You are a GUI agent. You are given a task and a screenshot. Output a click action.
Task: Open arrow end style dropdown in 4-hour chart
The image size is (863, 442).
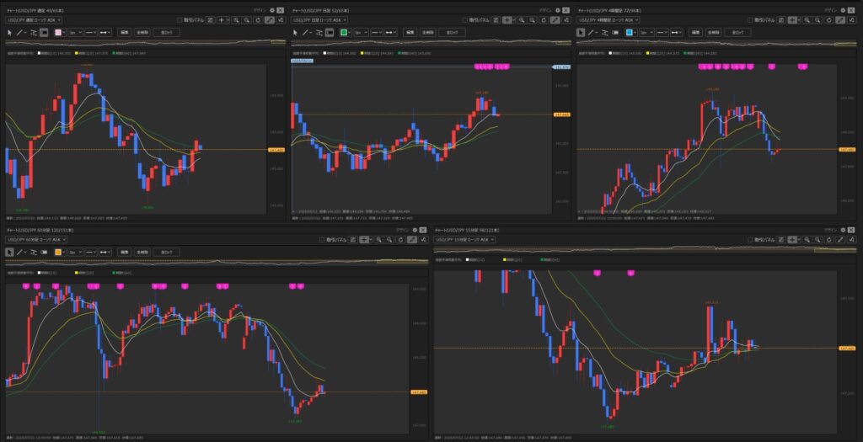(x=677, y=33)
